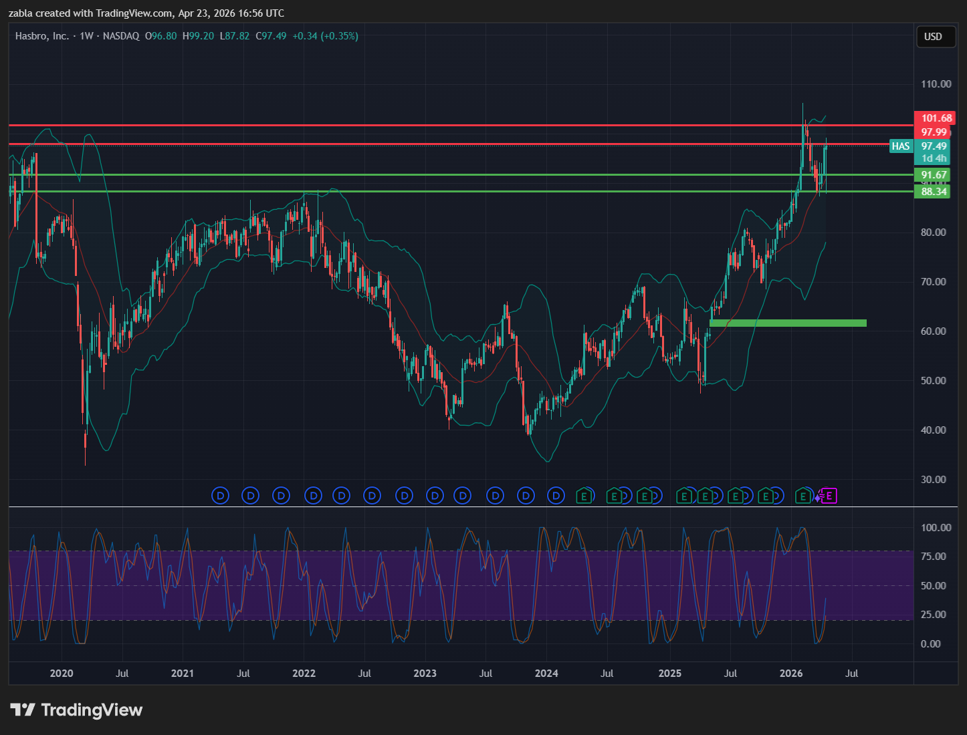Select the green 88.34 price label

tap(934, 192)
